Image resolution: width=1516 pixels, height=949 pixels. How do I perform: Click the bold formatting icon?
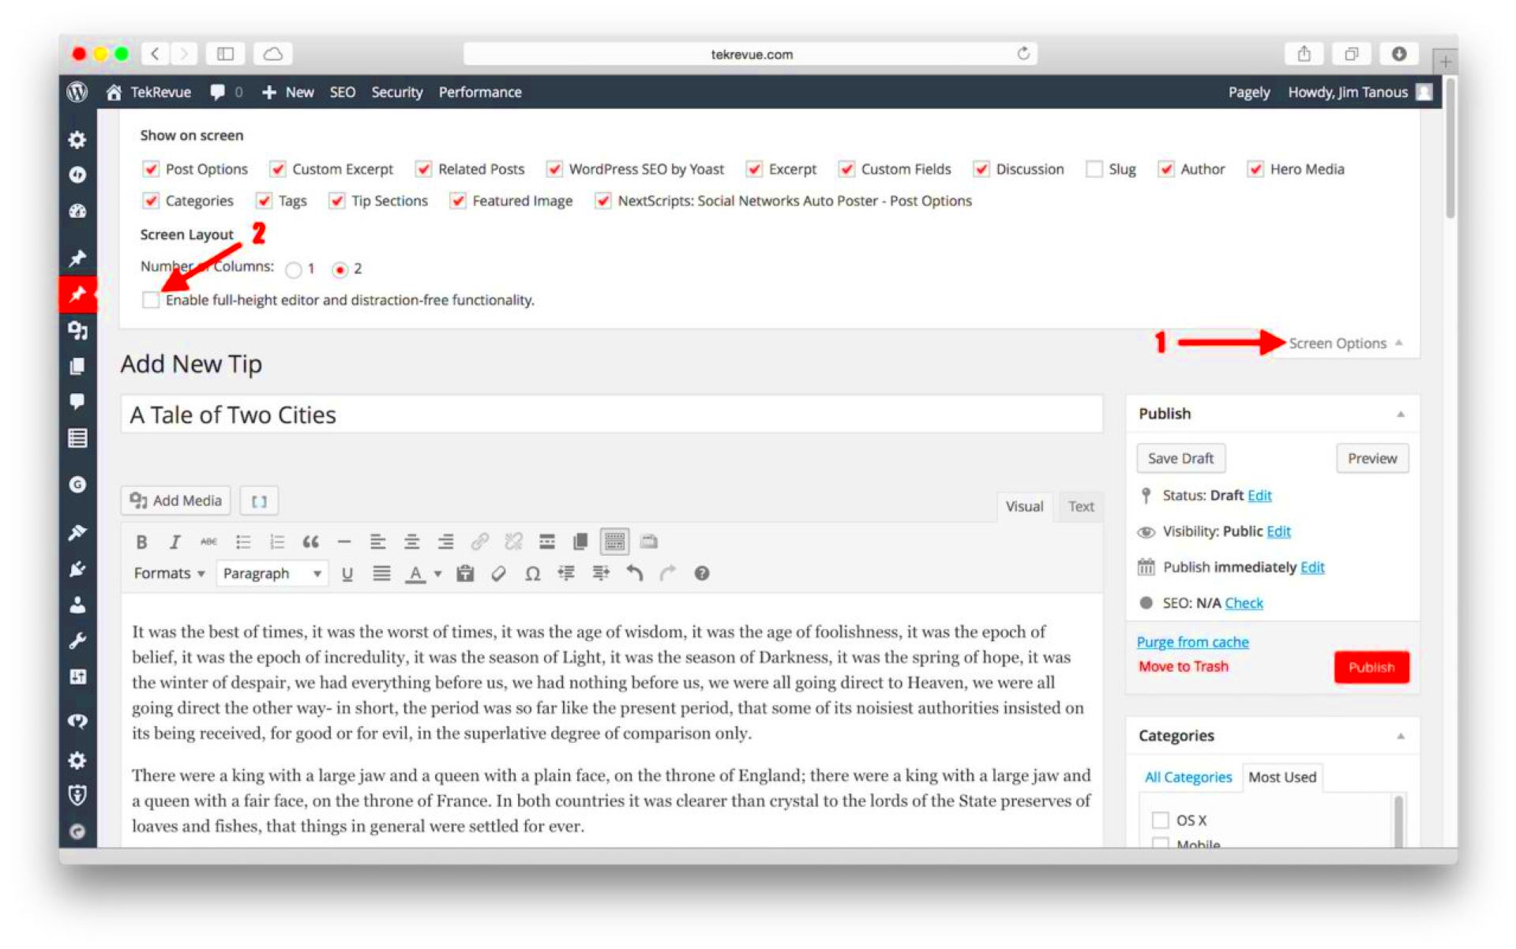point(141,541)
